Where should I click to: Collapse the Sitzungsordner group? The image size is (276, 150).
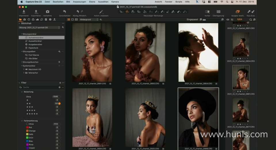click(x=22, y=34)
